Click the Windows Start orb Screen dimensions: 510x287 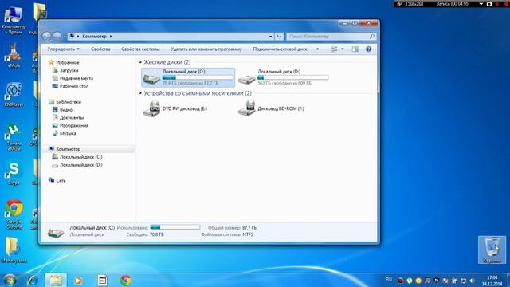10,280
